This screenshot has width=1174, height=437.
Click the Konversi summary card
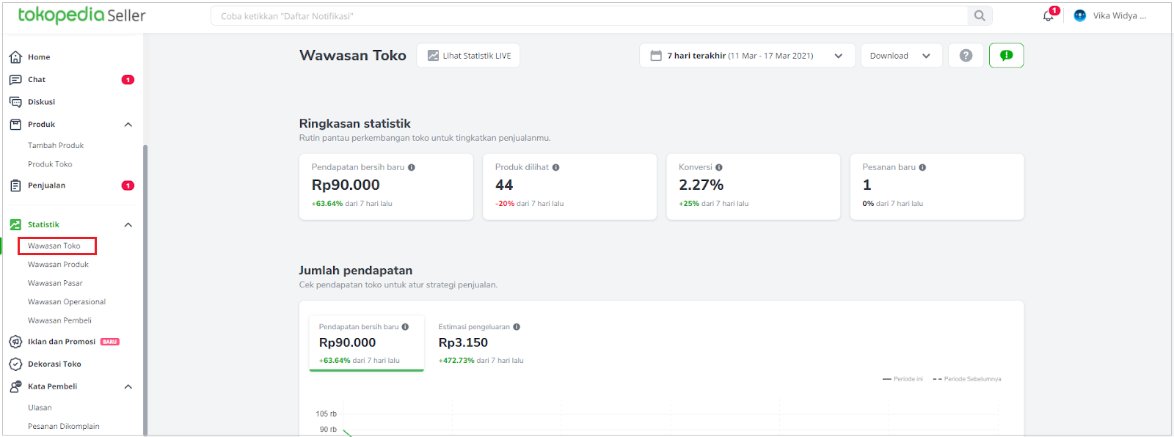coord(753,187)
